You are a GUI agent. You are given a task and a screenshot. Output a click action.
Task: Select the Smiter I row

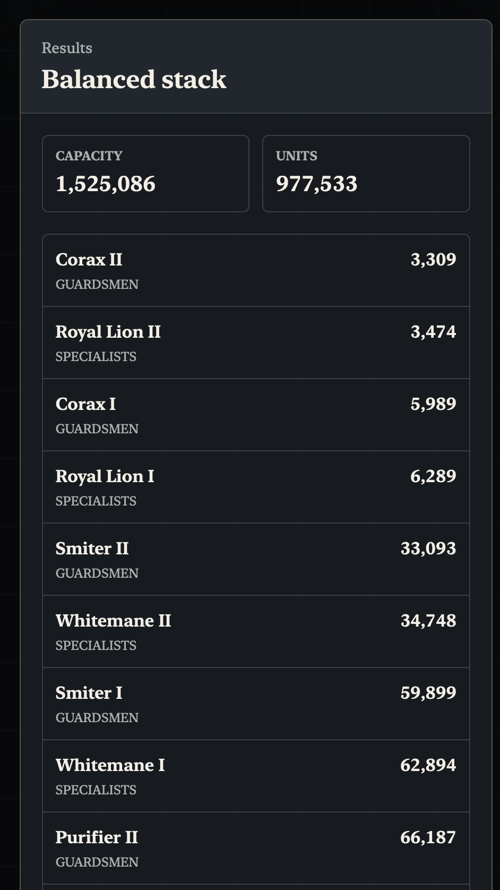[256, 704]
